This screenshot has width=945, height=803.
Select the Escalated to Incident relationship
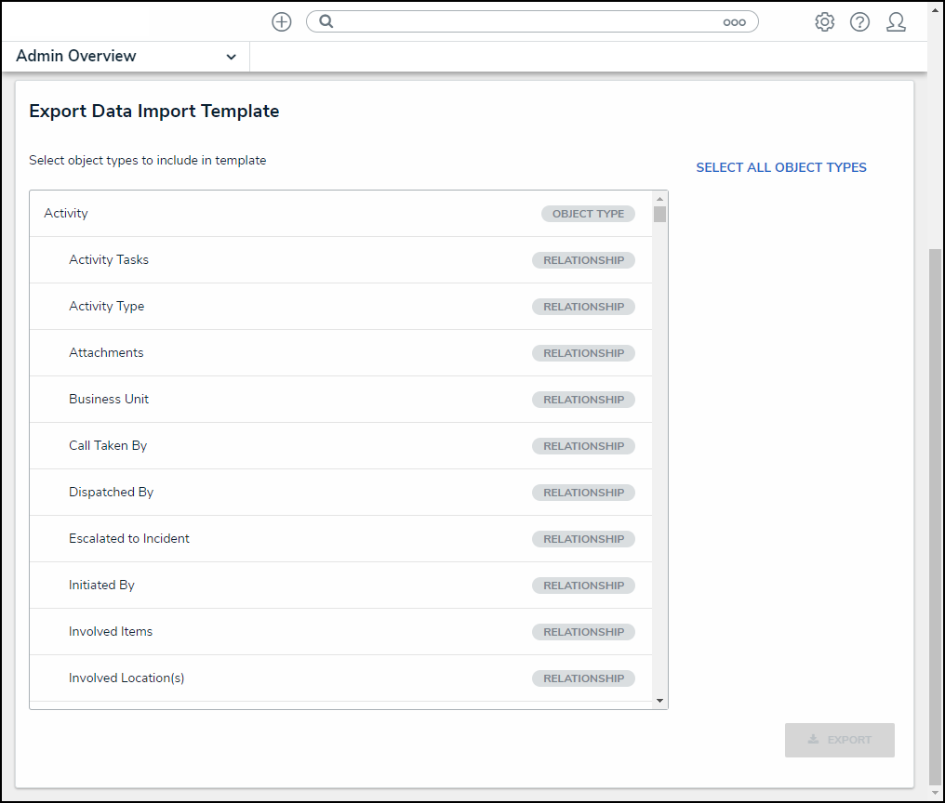279,538
